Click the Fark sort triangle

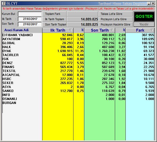(x=152, y=30)
